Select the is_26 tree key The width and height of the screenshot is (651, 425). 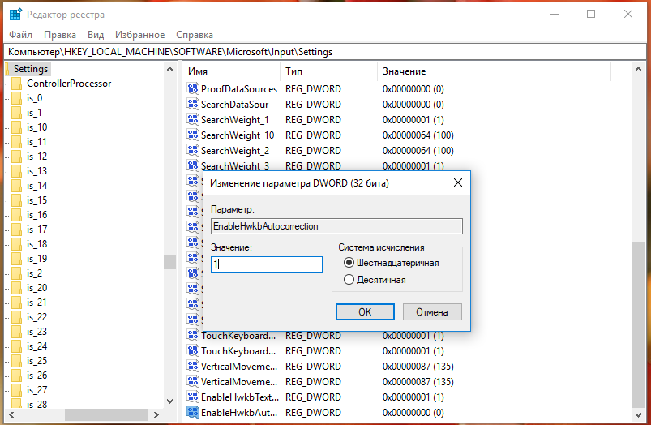pyautogui.click(x=36, y=376)
